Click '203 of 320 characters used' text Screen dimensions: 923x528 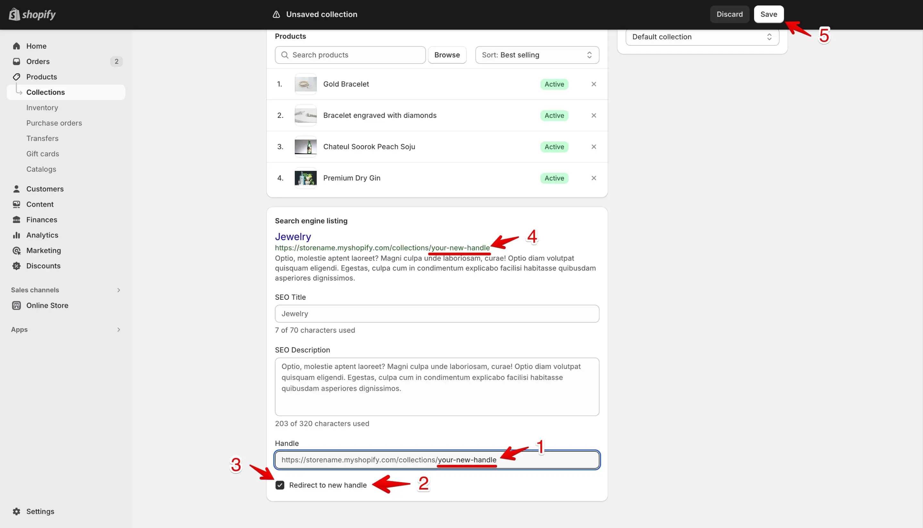click(322, 423)
